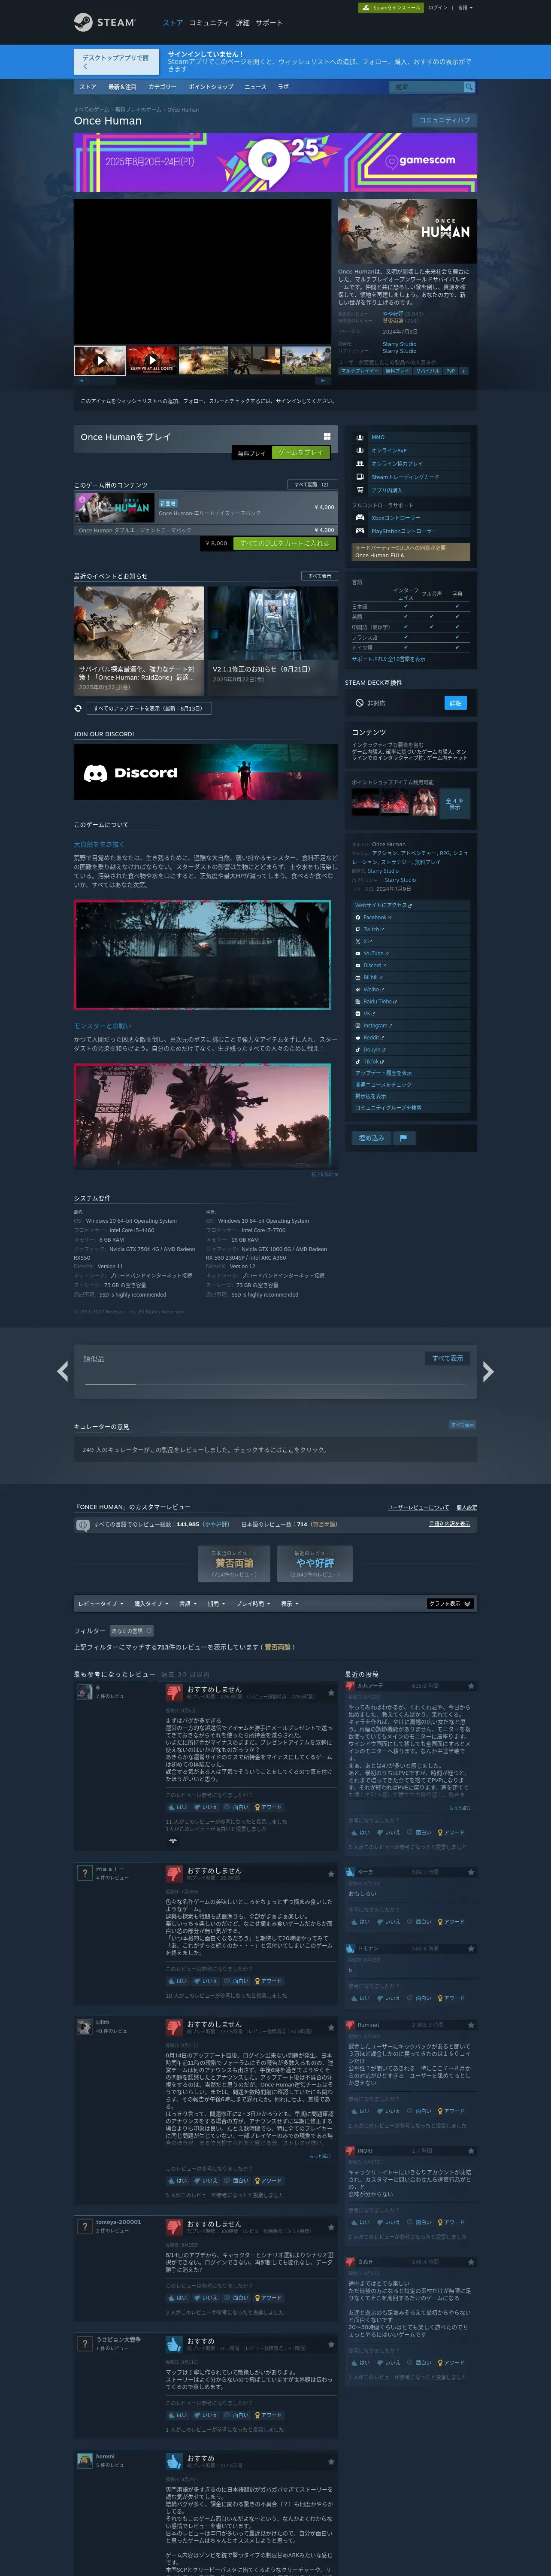This screenshot has width=551, height=2576.
Task: Open the ポイントショップ store nav item
Action: 211,87
